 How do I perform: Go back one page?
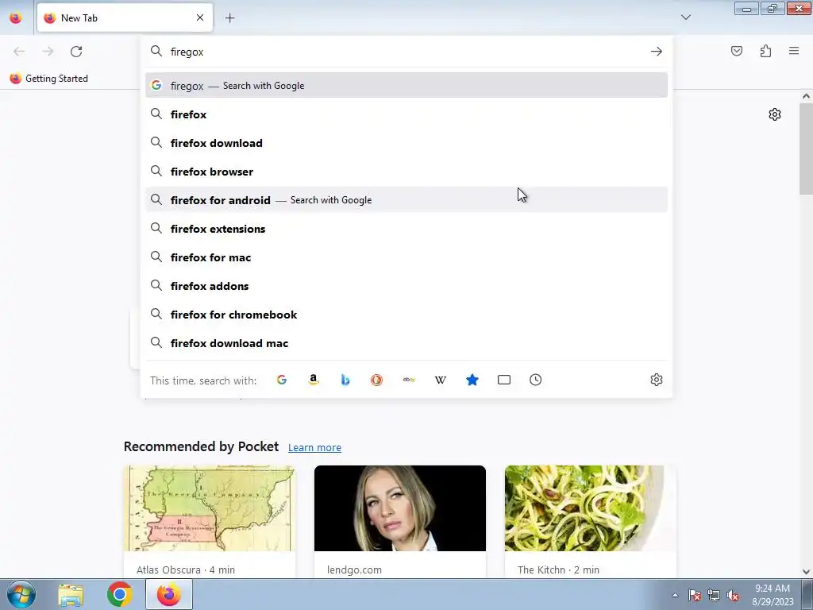pyautogui.click(x=19, y=52)
